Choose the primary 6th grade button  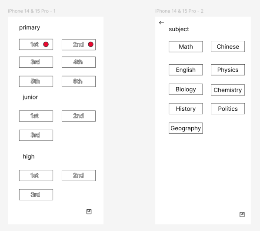pyautogui.click(x=79, y=81)
